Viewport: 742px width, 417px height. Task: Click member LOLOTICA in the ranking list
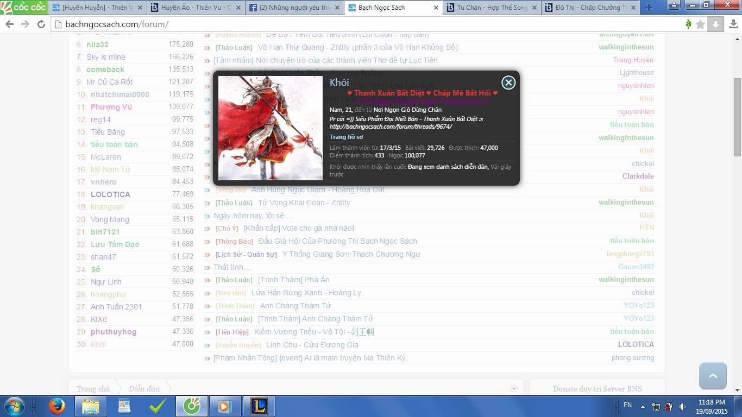coord(110,194)
